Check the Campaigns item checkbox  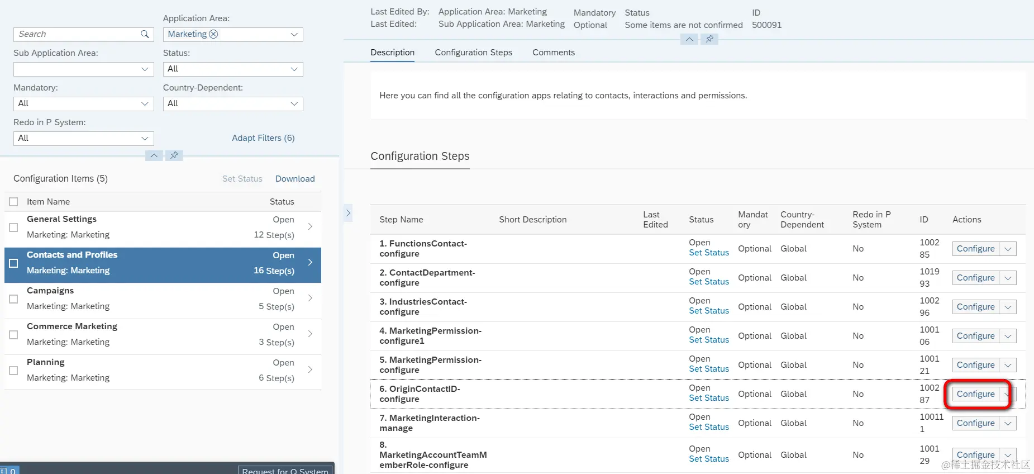(x=14, y=299)
